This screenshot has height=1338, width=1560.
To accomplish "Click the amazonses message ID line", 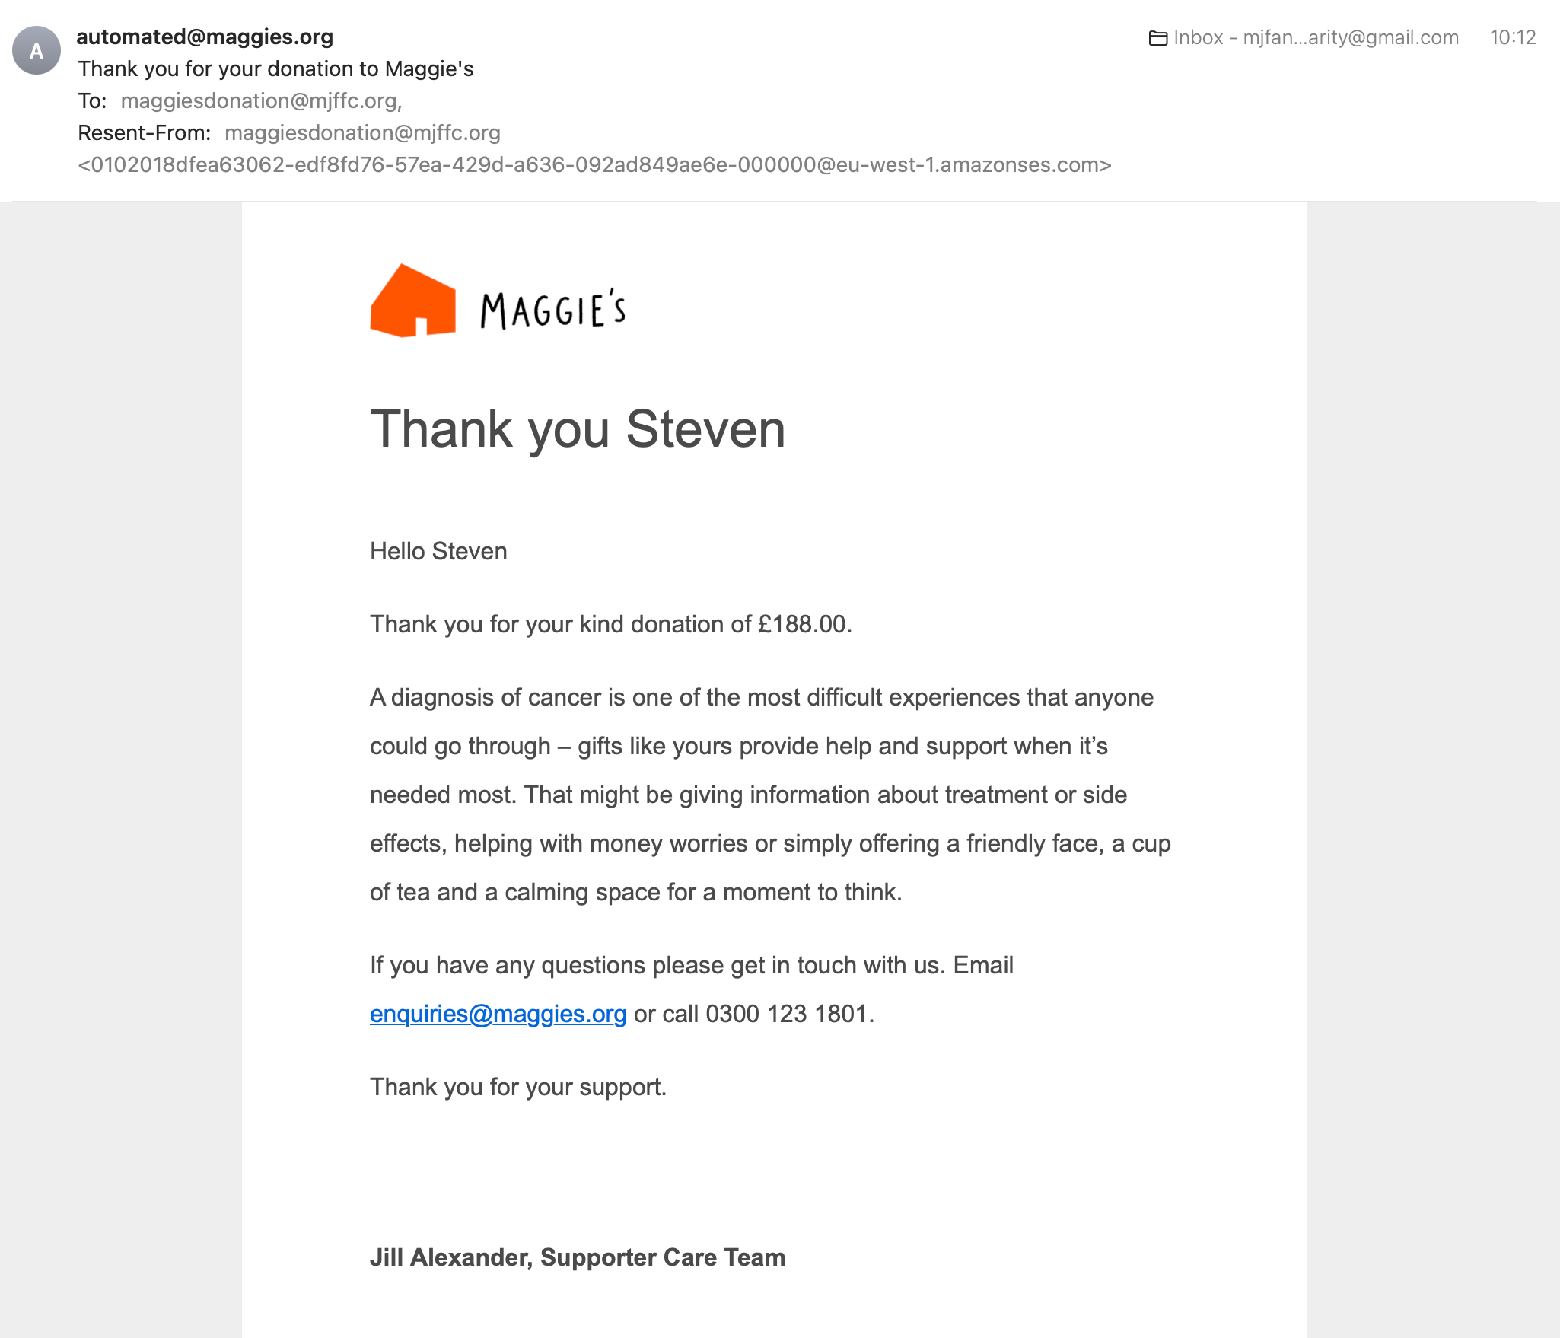I will click(x=594, y=164).
